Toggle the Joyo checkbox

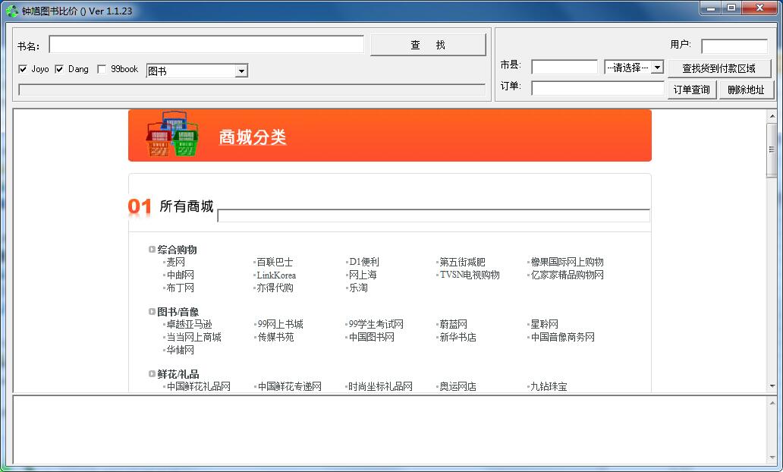tap(23, 69)
